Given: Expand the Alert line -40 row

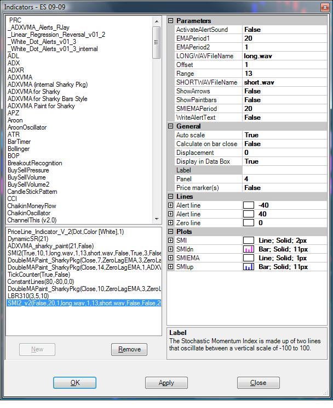Looking at the screenshot, I should [x=170, y=205].
